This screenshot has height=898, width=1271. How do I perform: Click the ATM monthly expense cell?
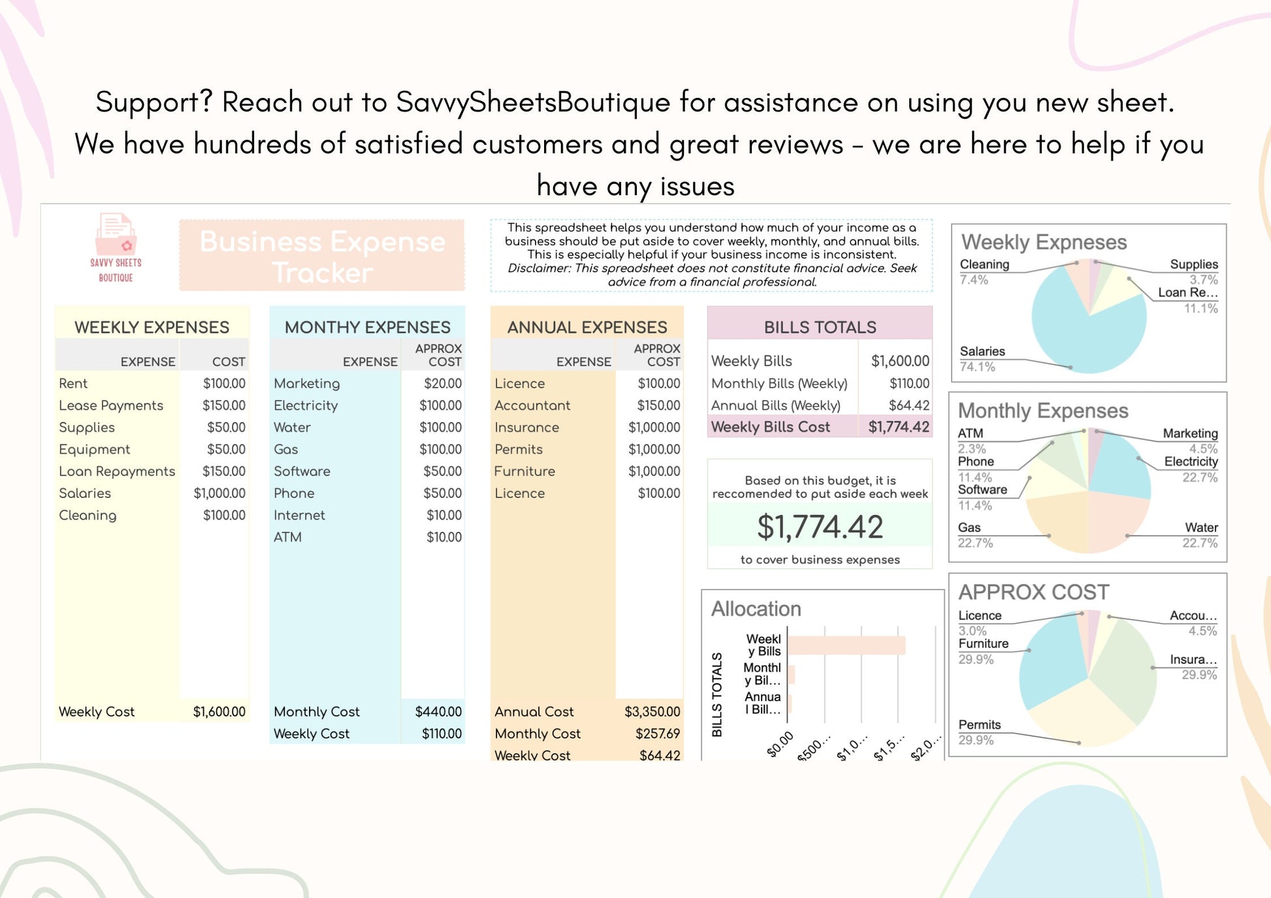pyautogui.click(x=287, y=537)
